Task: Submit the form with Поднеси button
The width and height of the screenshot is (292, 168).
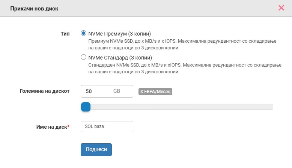Action: (x=96, y=149)
